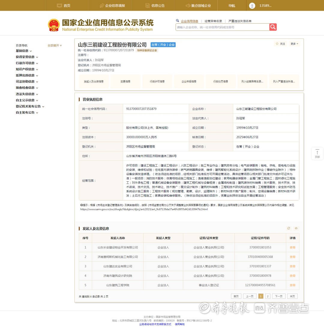Image resolution: width=324 pixels, height=330 pixels.
Task: Click approval date 2025年06月27日
Action: (247, 137)
